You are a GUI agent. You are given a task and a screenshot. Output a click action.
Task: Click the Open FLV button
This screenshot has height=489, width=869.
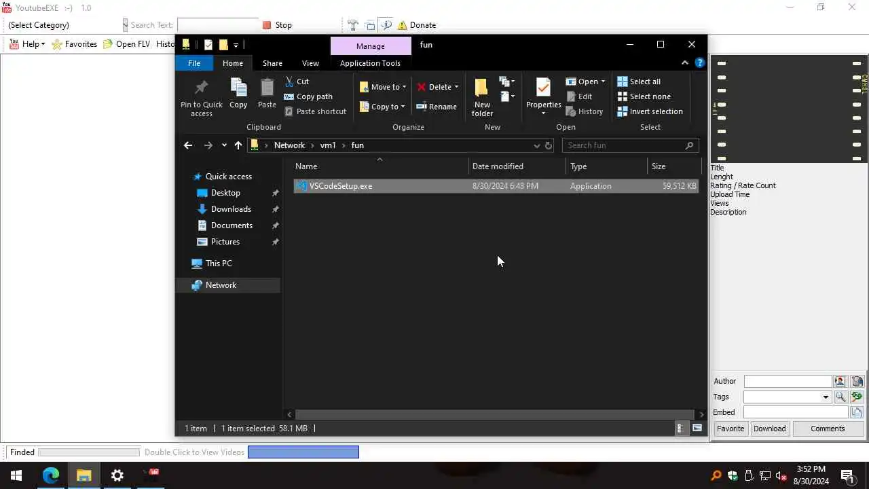pyautogui.click(x=126, y=44)
